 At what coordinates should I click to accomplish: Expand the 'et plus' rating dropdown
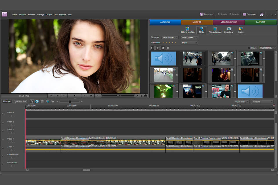[x=189, y=43]
